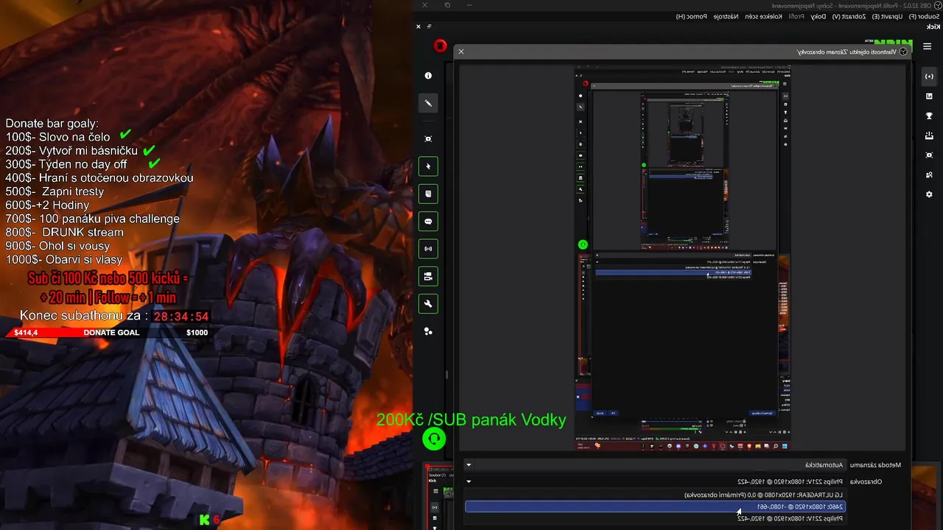Click the lightning bolt quick action icon
943x530 pixels.
click(x=428, y=166)
